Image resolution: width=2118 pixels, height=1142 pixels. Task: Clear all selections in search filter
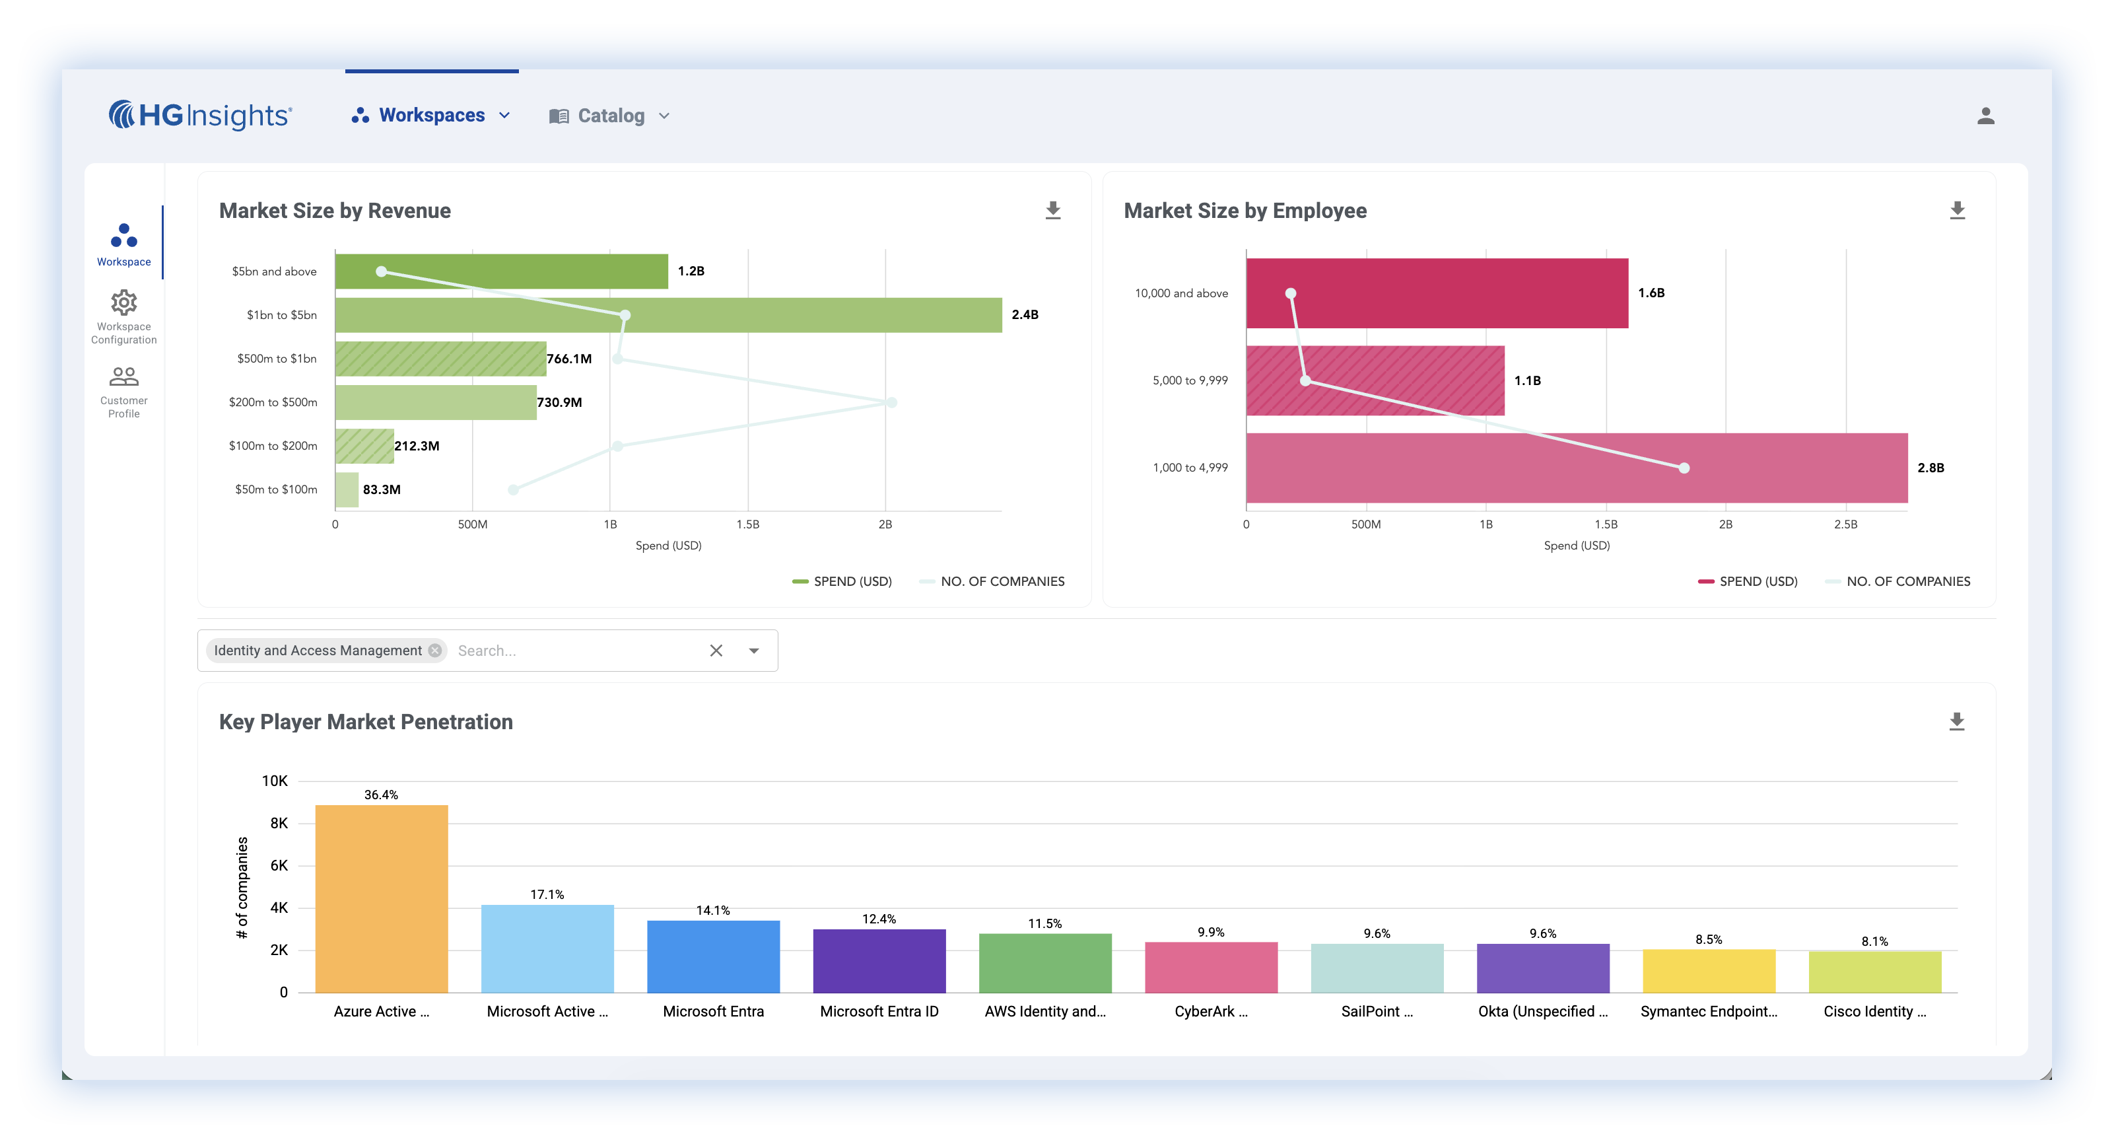(x=715, y=650)
